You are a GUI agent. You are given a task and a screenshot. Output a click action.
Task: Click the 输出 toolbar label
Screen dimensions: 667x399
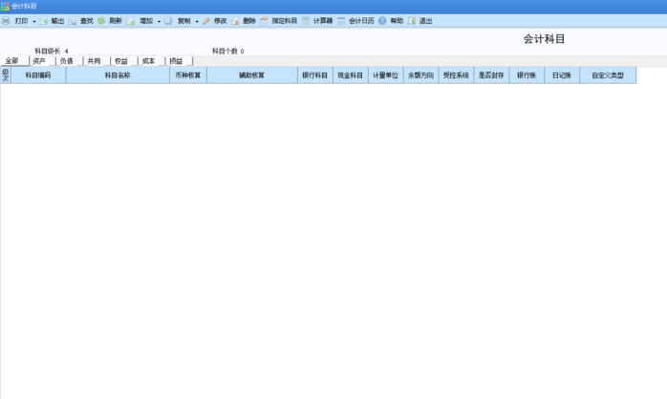(57, 21)
